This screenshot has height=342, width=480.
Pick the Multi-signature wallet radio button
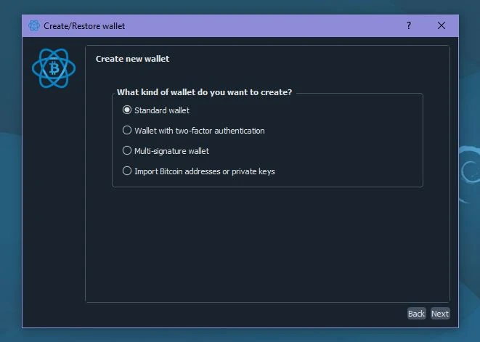coord(128,151)
